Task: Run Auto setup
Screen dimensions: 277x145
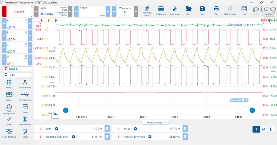Action: (x=175, y=11)
